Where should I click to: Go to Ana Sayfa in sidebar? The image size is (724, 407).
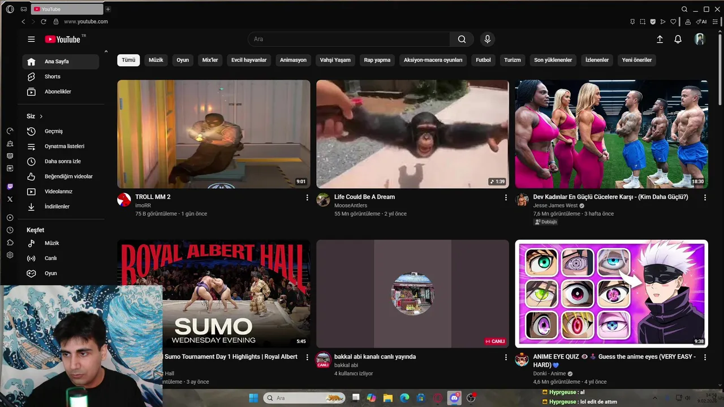[x=61, y=62]
